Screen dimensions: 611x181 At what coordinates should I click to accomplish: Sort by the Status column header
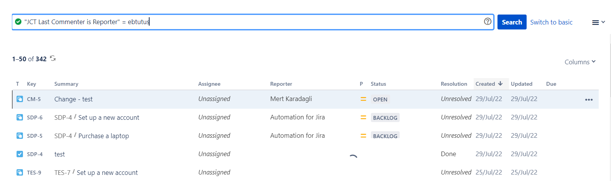coord(378,84)
